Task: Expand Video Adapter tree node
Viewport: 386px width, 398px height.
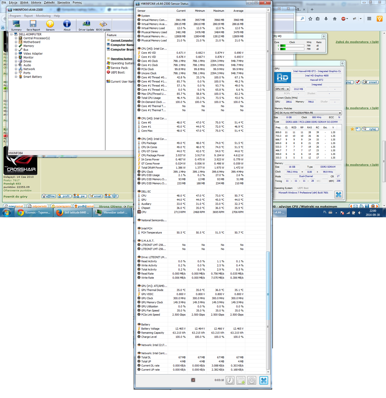Action: click(x=16, y=53)
